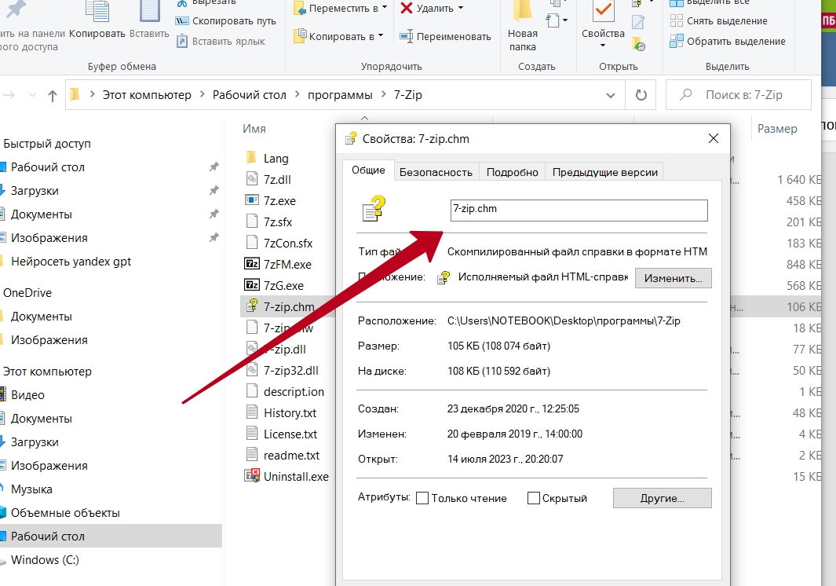This screenshot has height=586, width=836.
Task: Enable the Read-only attribute checkbox
Action: point(422,498)
